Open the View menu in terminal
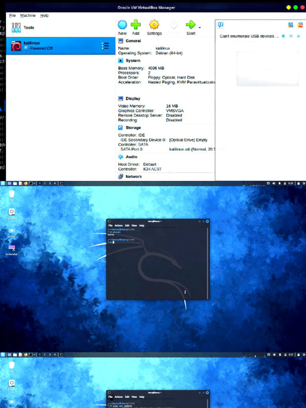This screenshot has width=306, height=408. [x=134, y=226]
